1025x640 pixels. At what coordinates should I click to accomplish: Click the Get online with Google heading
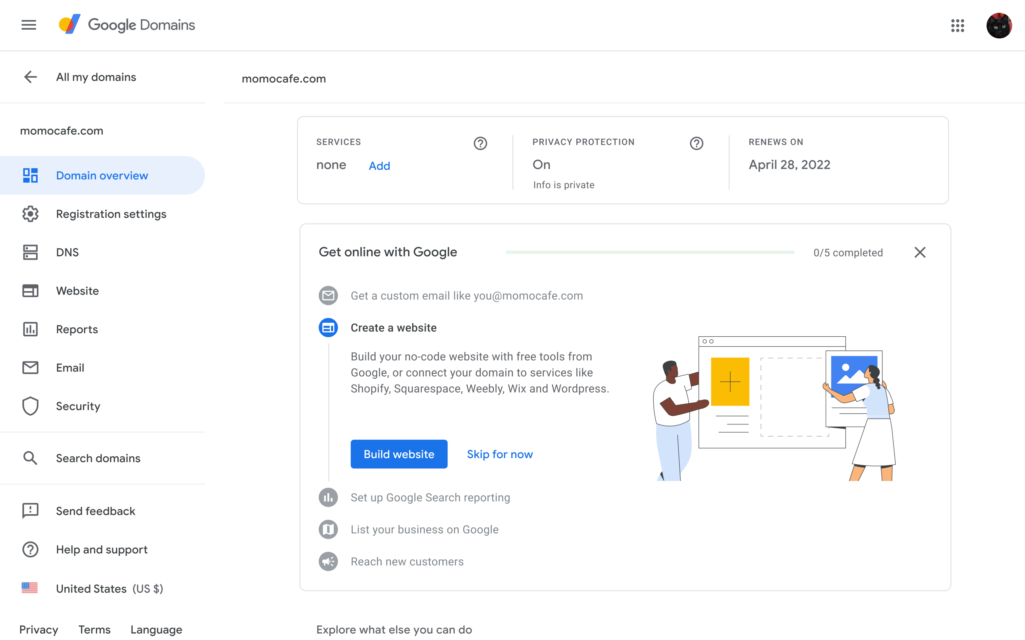[x=388, y=252]
